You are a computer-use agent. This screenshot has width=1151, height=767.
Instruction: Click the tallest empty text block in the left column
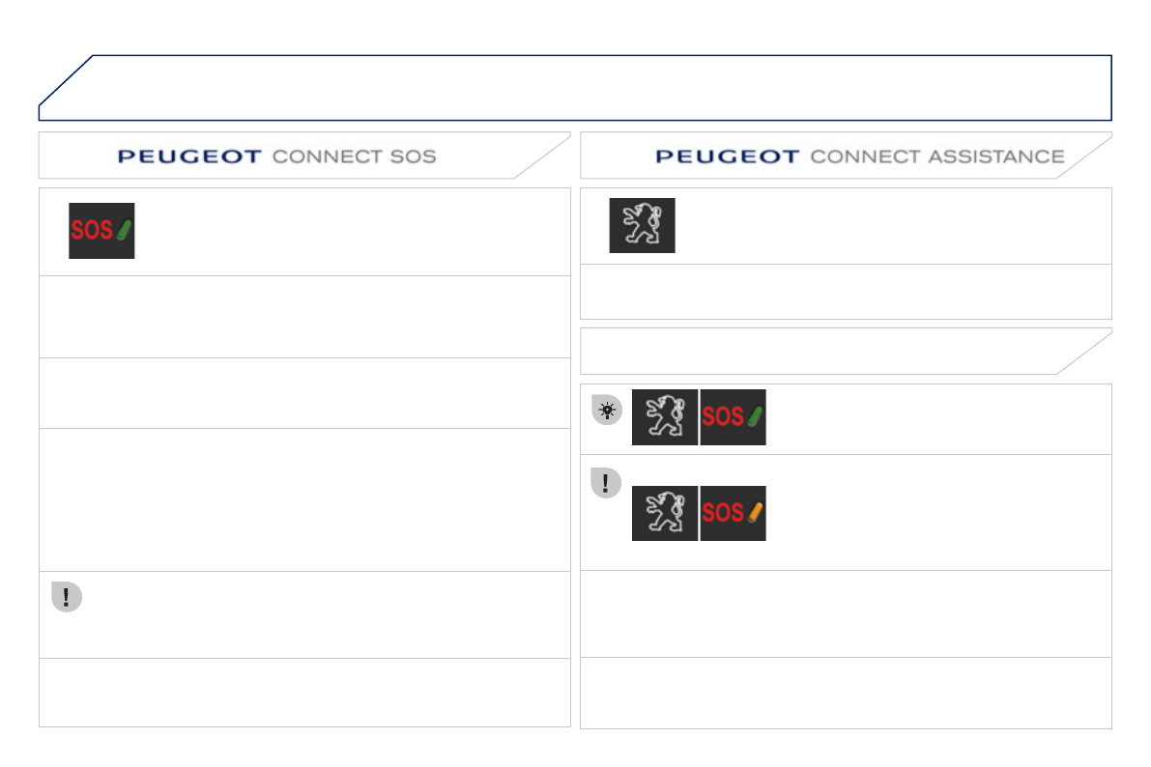click(304, 499)
